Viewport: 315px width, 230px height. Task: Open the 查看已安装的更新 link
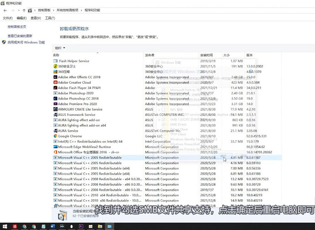pyautogui.click(x=20, y=36)
